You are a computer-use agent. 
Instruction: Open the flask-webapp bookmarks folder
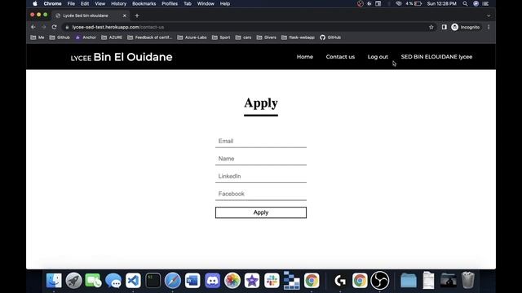coord(298,37)
